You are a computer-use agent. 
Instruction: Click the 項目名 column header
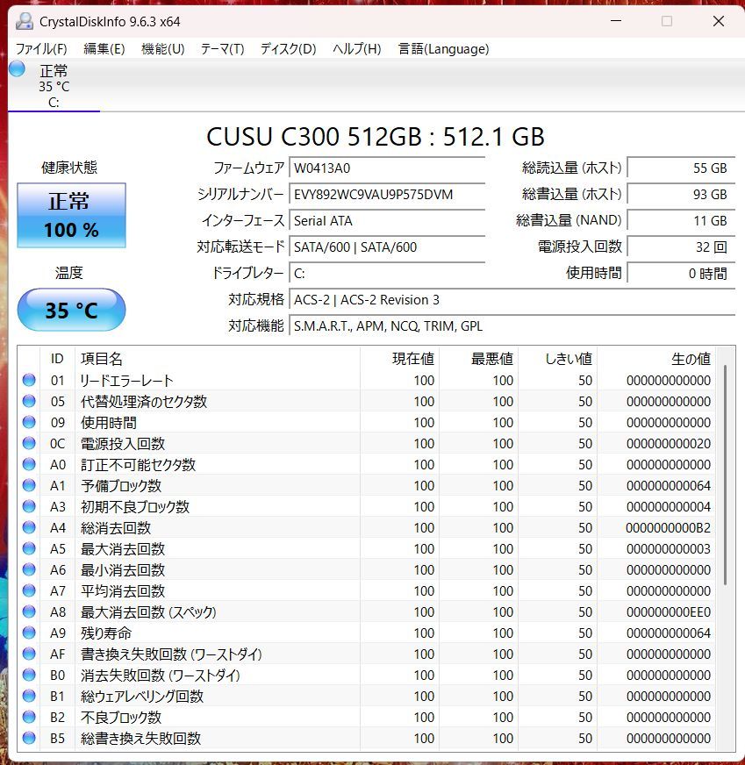click(x=218, y=359)
